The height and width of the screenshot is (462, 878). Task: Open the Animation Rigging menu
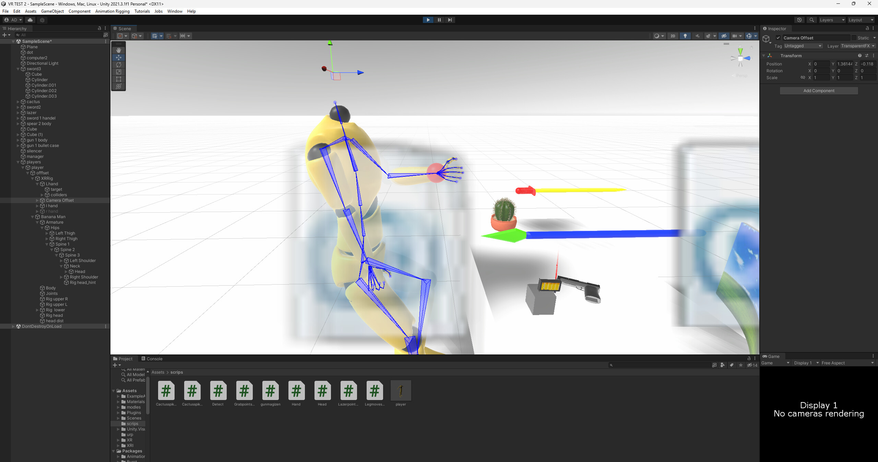(x=112, y=11)
